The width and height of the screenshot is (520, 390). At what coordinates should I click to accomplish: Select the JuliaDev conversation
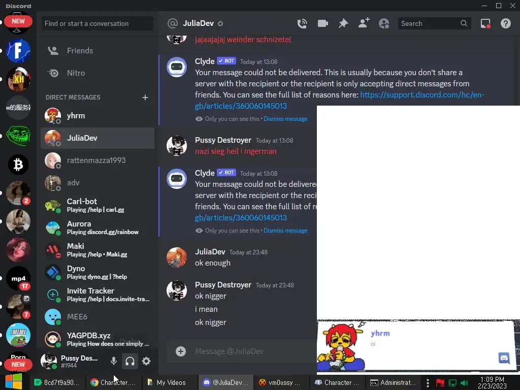pos(97,138)
